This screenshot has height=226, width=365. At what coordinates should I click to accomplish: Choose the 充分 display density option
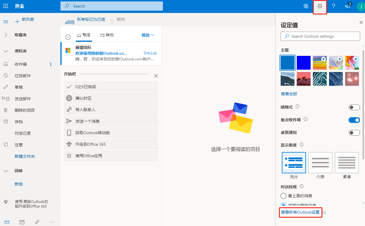(294, 163)
